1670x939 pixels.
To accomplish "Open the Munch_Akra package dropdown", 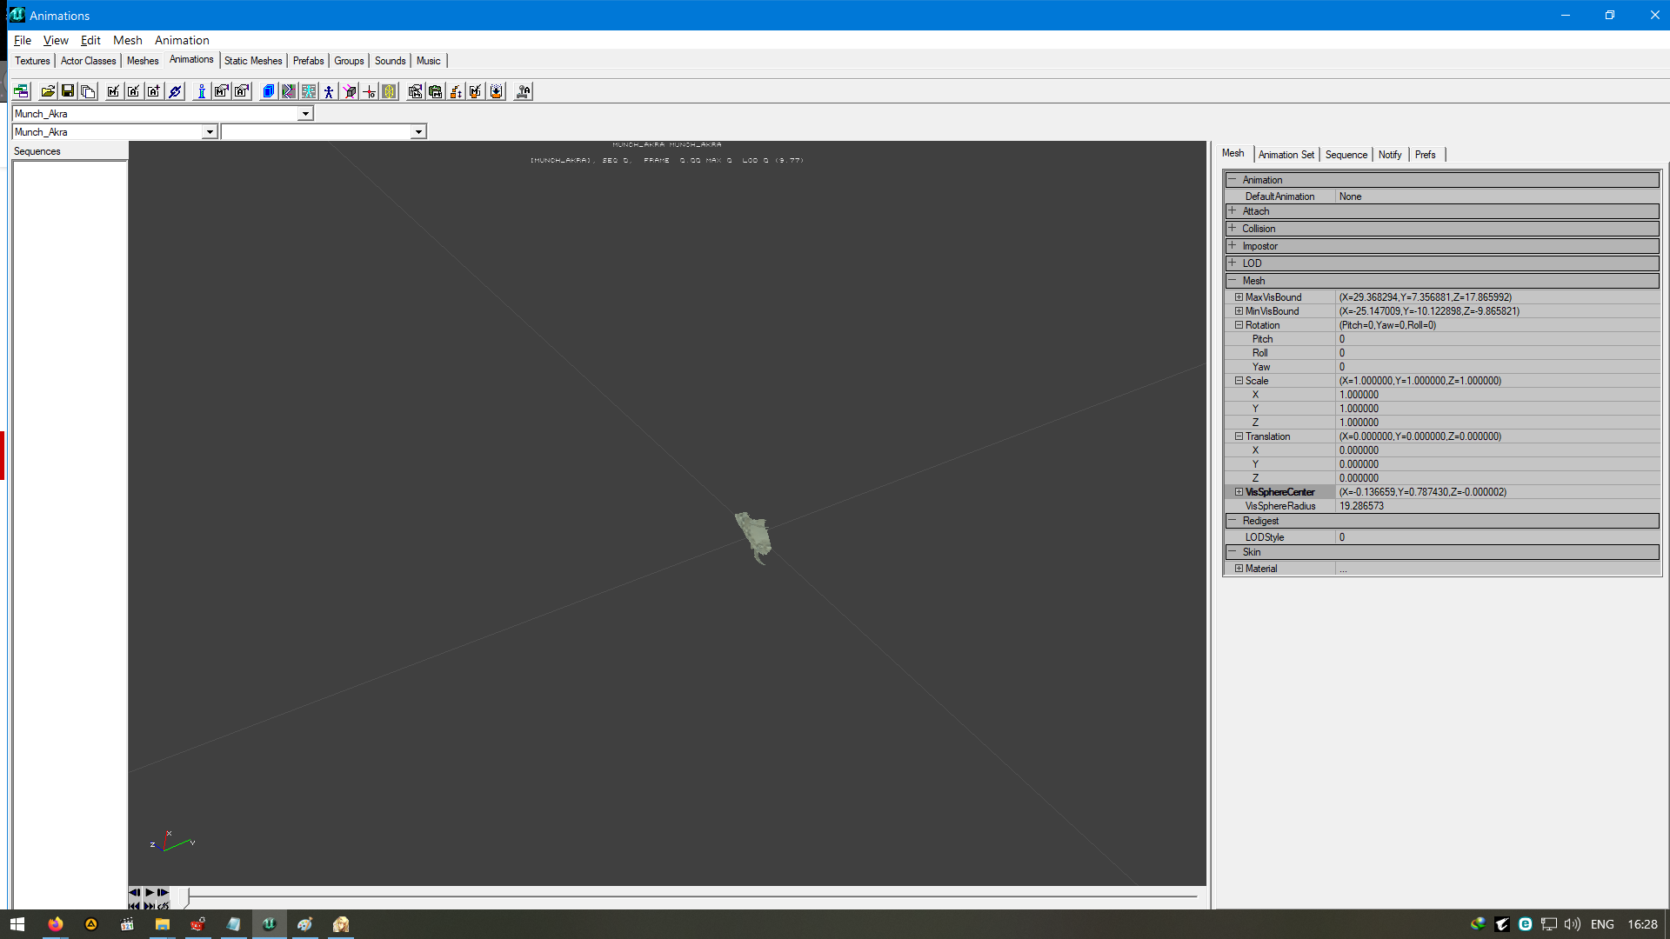I will pyautogui.click(x=305, y=113).
